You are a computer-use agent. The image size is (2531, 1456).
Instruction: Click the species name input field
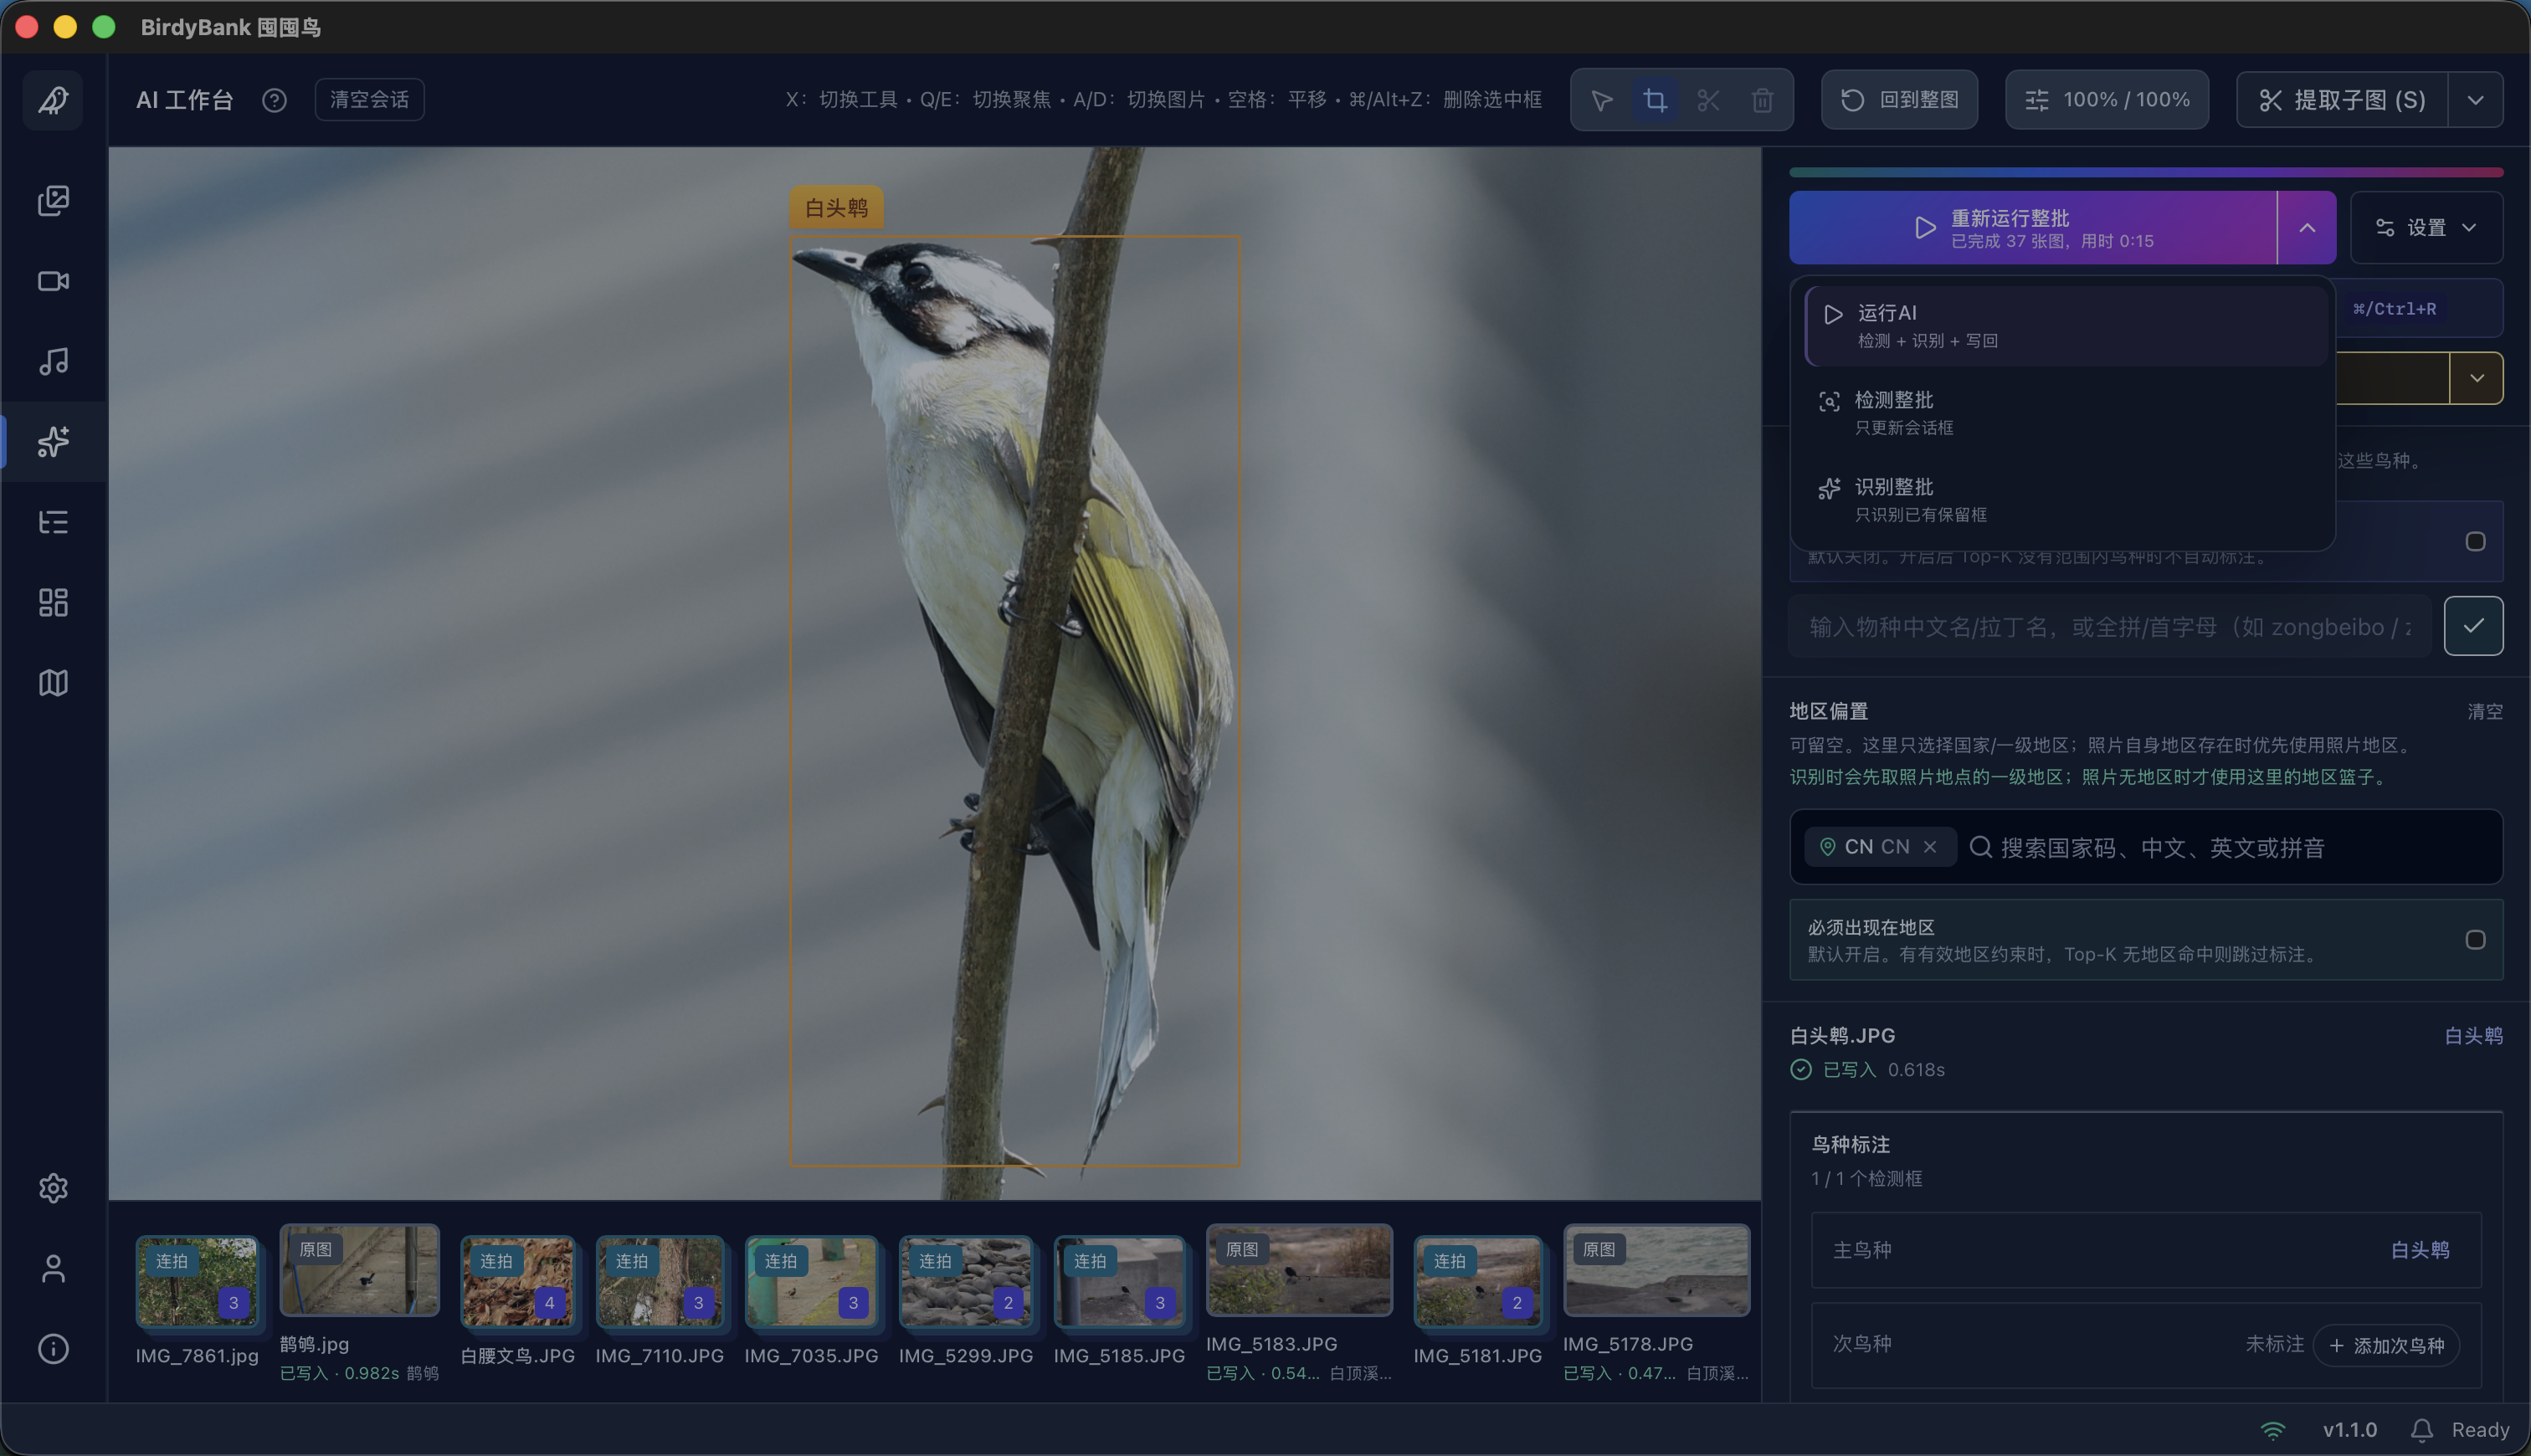tap(2110, 627)
